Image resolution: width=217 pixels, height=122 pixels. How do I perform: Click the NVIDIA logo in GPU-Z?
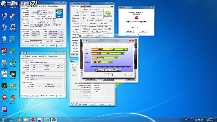[x=108, y=14]
